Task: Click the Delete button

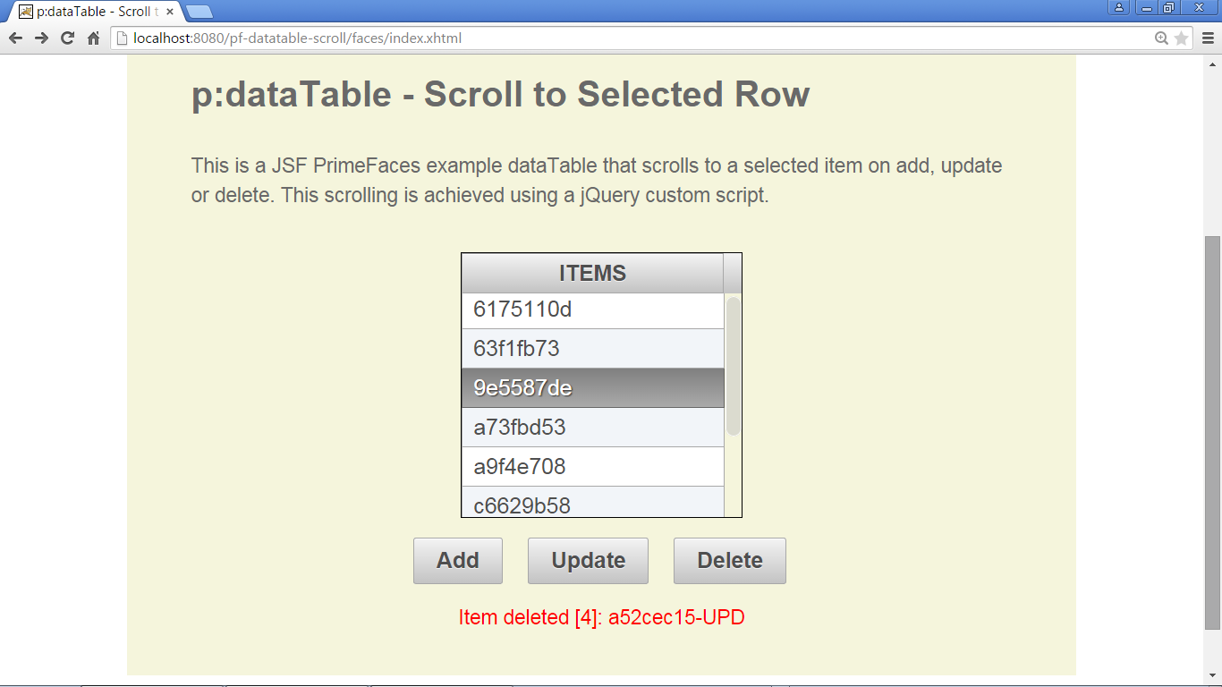Action: [x=730, y=561]
